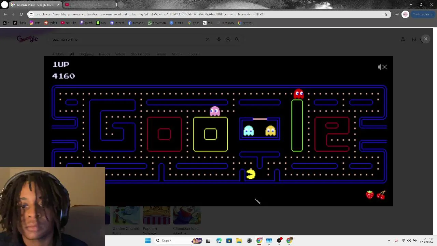Open Search Labs flask icon
This screenshot has height=246, width=437.
click(x=403, y=39)
